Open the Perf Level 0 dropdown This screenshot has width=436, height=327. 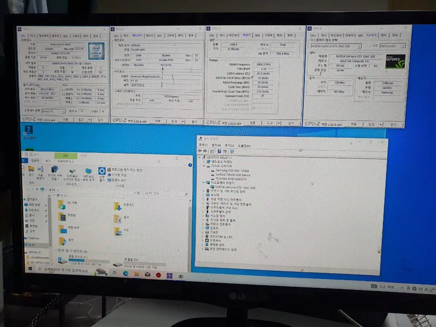coord(392,46)
